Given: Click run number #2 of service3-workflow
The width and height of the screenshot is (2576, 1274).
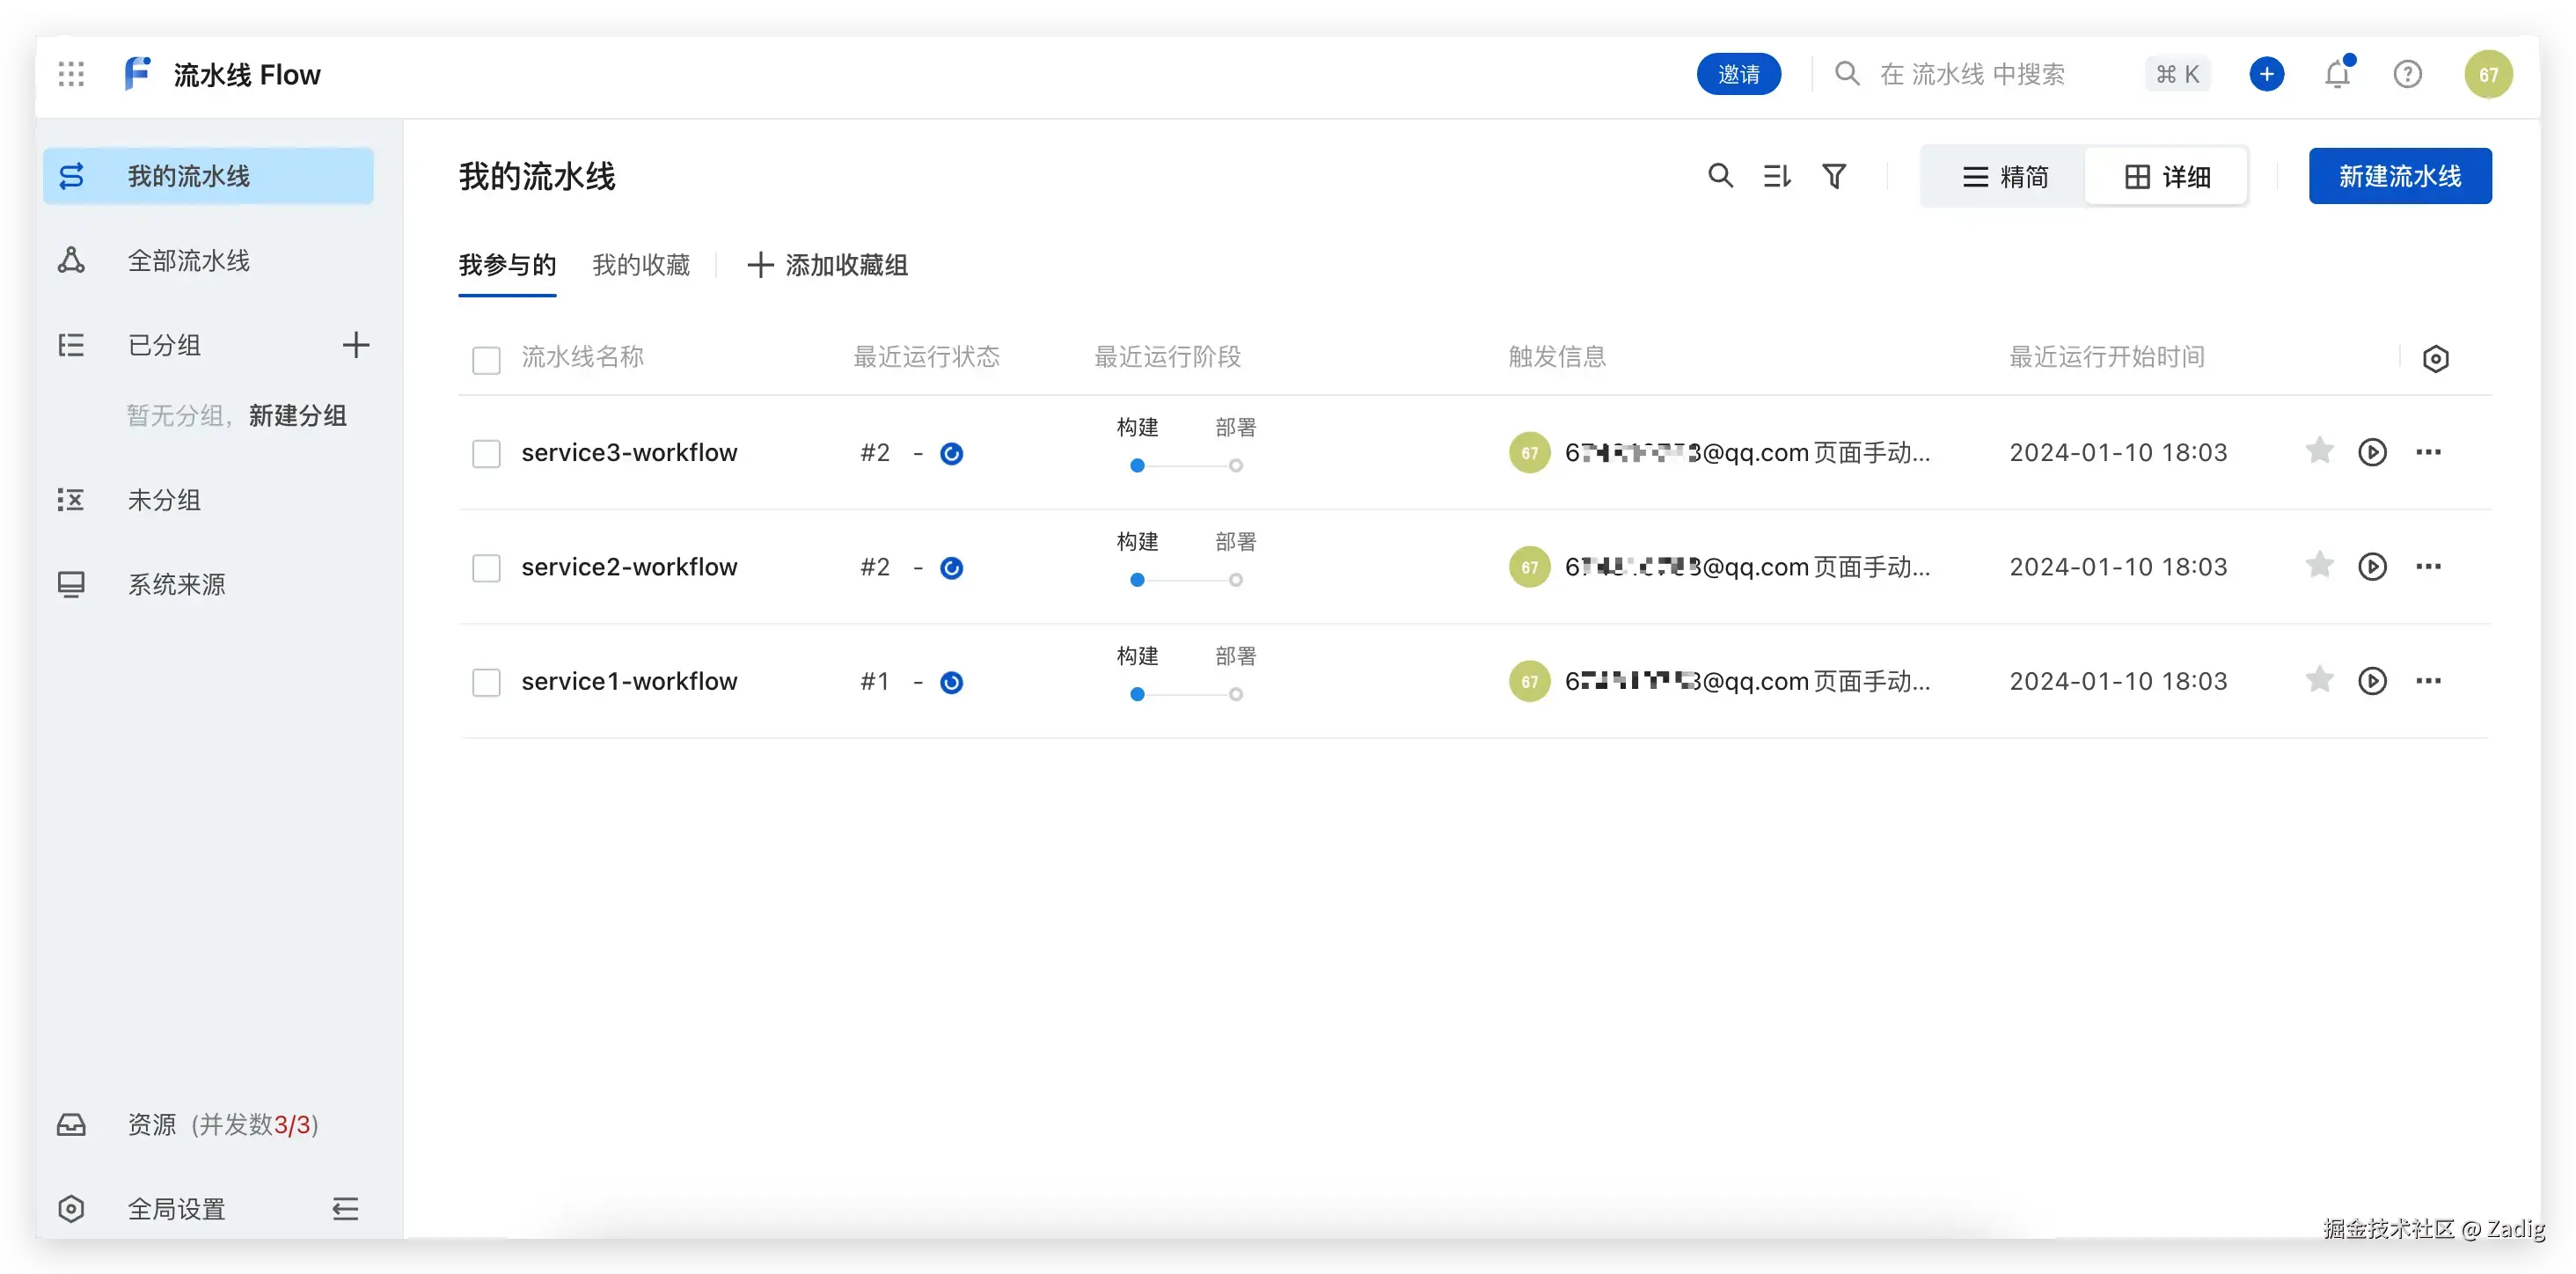Looking at the screenshot, I should 875,452.
